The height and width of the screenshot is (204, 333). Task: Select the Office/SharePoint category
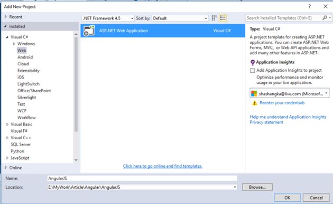coord(34,91)
